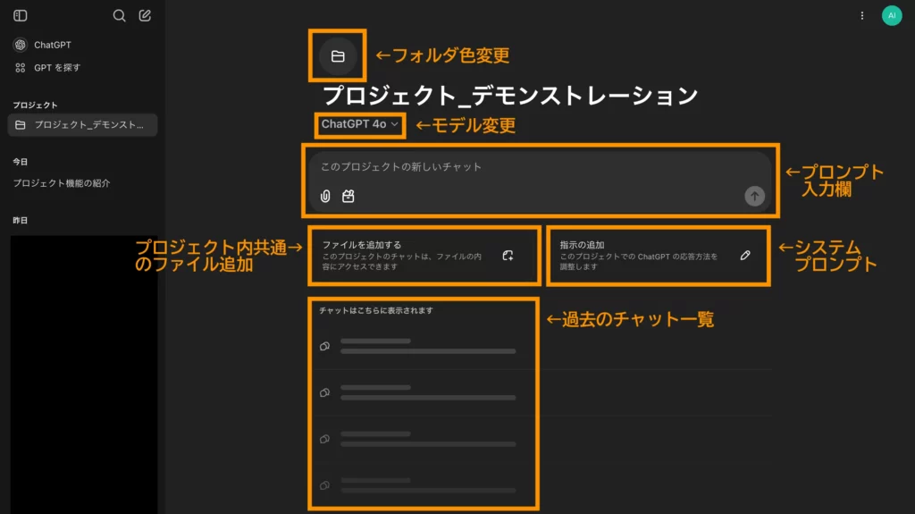
Task: Open the tools icon next to the paperclip
Action: click(348, 197)
